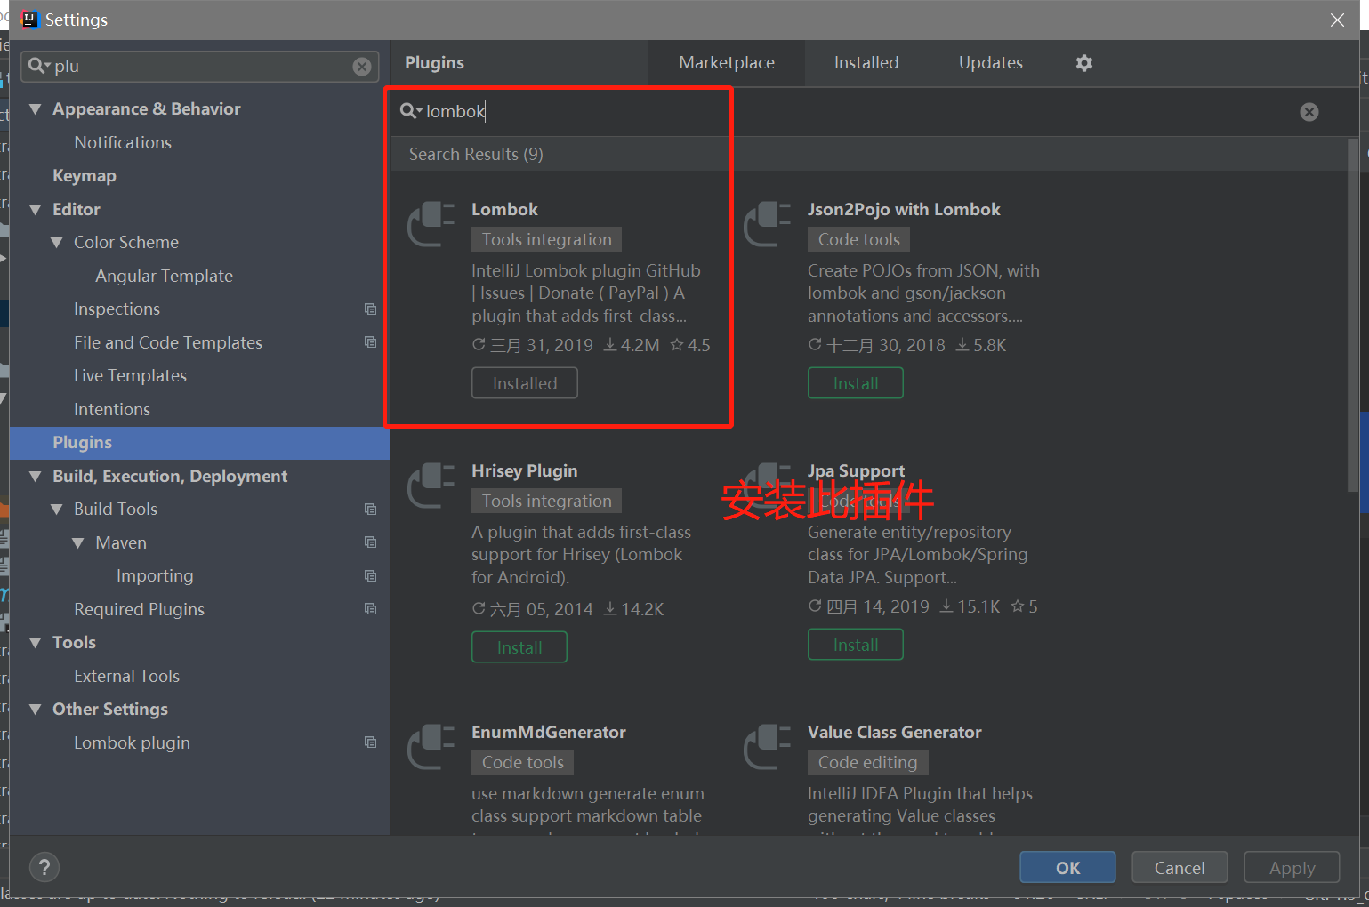The image size is (1369, 907).
Task: Install the Jpa Support plugin
Action: 856,645
